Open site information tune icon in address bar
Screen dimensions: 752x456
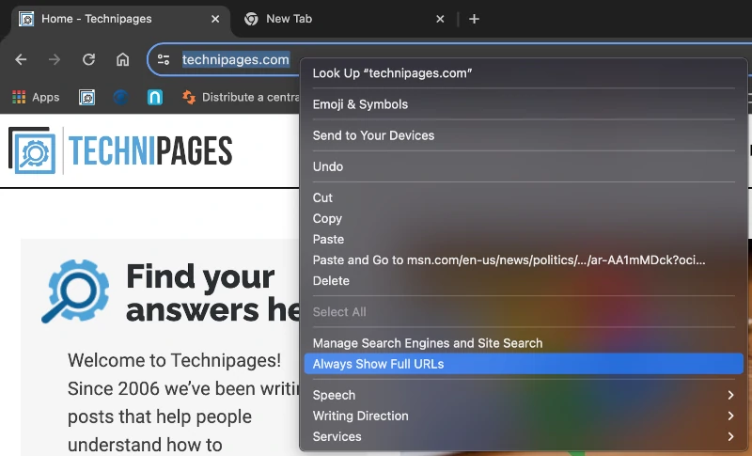pyautogui.click(x=164, y=59)
